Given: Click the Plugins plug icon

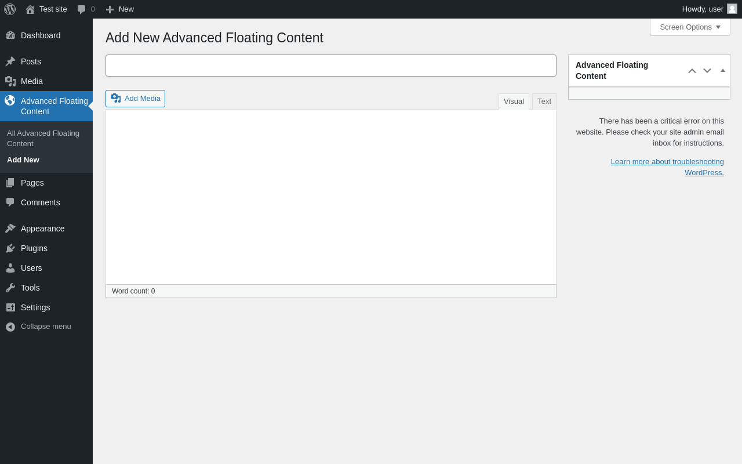Looking at the screenshot, I should (x=10, y=248).
